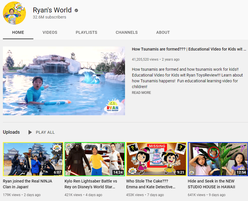248x201 pixels.
Task: Click the Who Stole The Cake title
Action: coord(151,184)
